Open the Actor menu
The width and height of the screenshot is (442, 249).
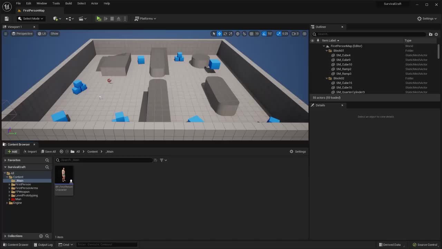(95, 3)
